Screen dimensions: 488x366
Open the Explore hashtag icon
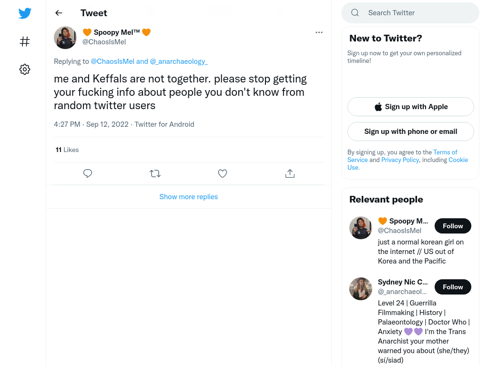tap(25, 41)
